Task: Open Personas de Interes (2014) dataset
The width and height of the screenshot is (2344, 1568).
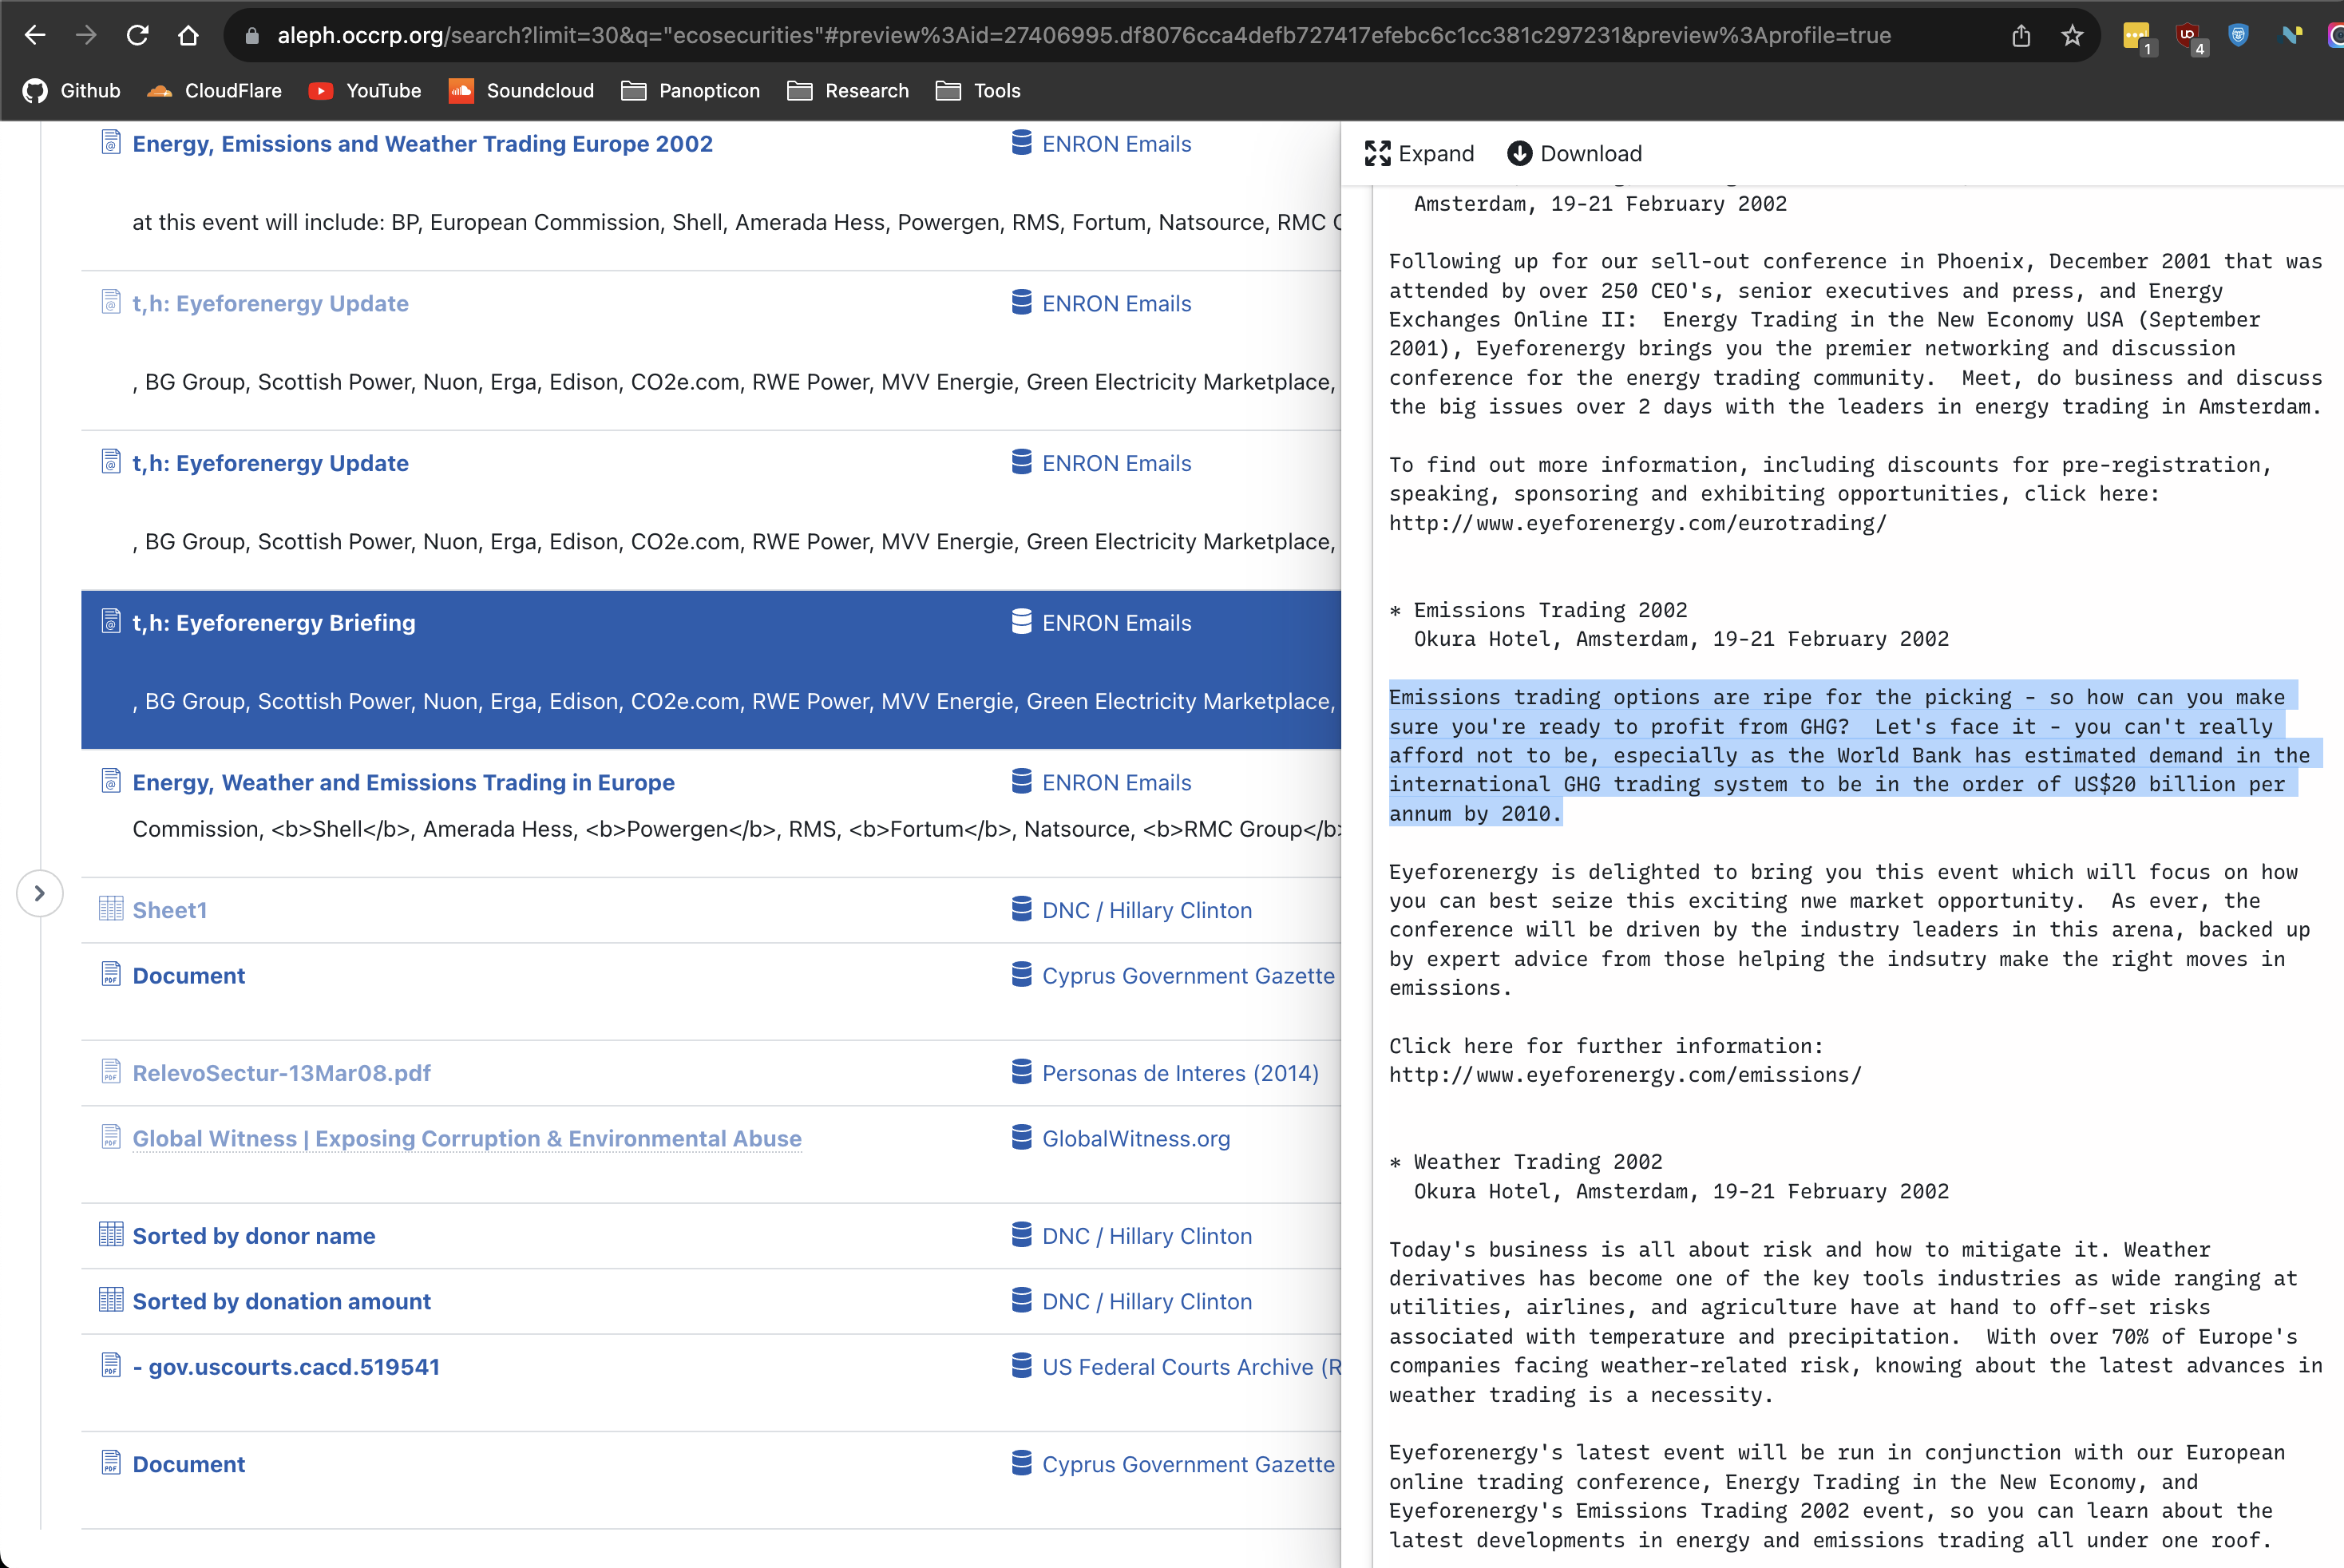Action: click(1180, 1073)
